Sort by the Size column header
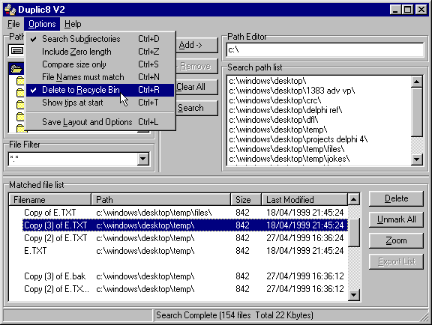 [246, 199]
